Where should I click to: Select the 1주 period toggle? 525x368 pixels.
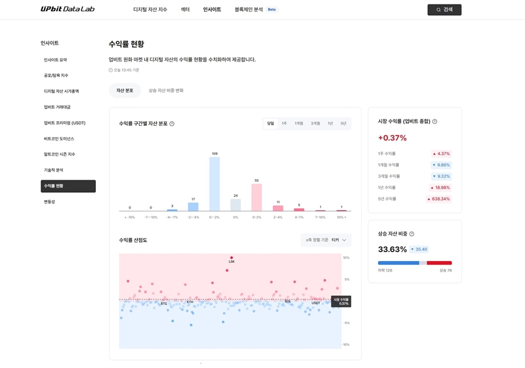tap(284, 123)
